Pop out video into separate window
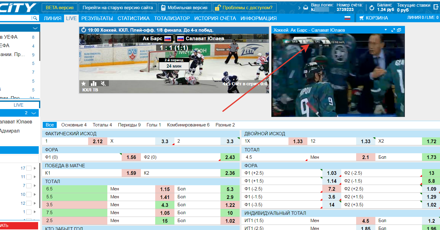This screenshot has height=230, width=440. (x=399, y=30)
